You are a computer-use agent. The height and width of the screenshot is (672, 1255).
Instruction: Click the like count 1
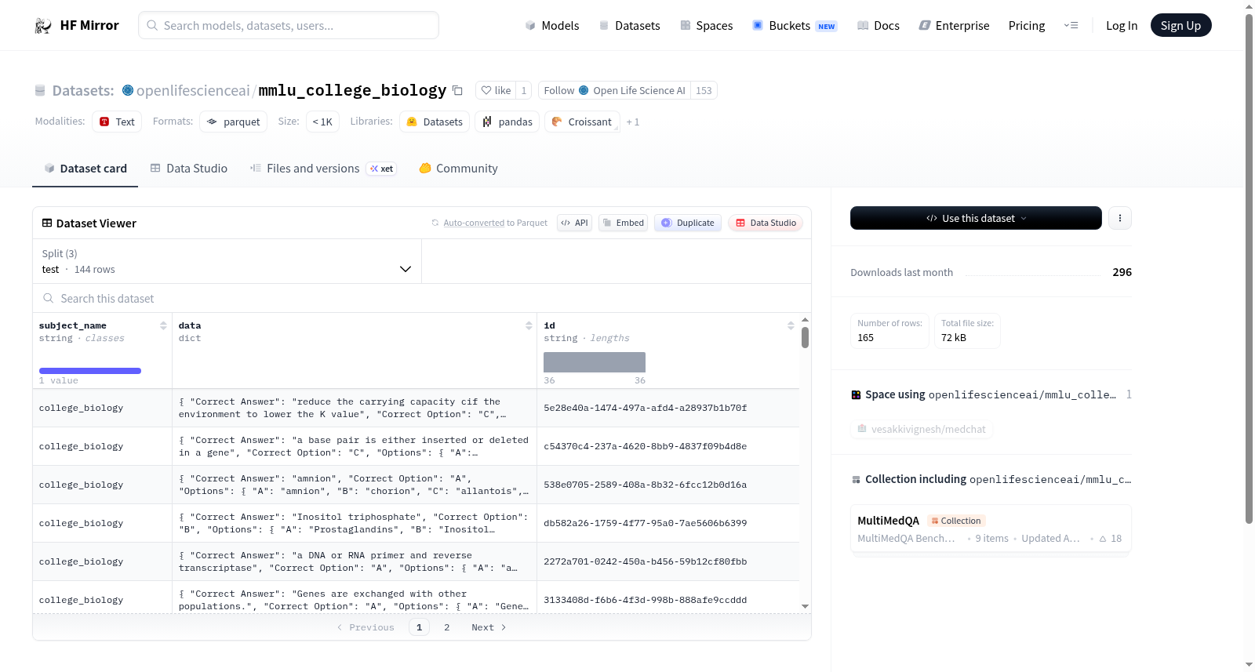(524, 90)
